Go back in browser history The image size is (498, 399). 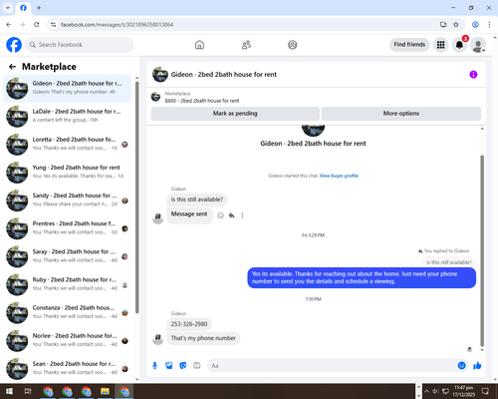[x=9, y=25]
